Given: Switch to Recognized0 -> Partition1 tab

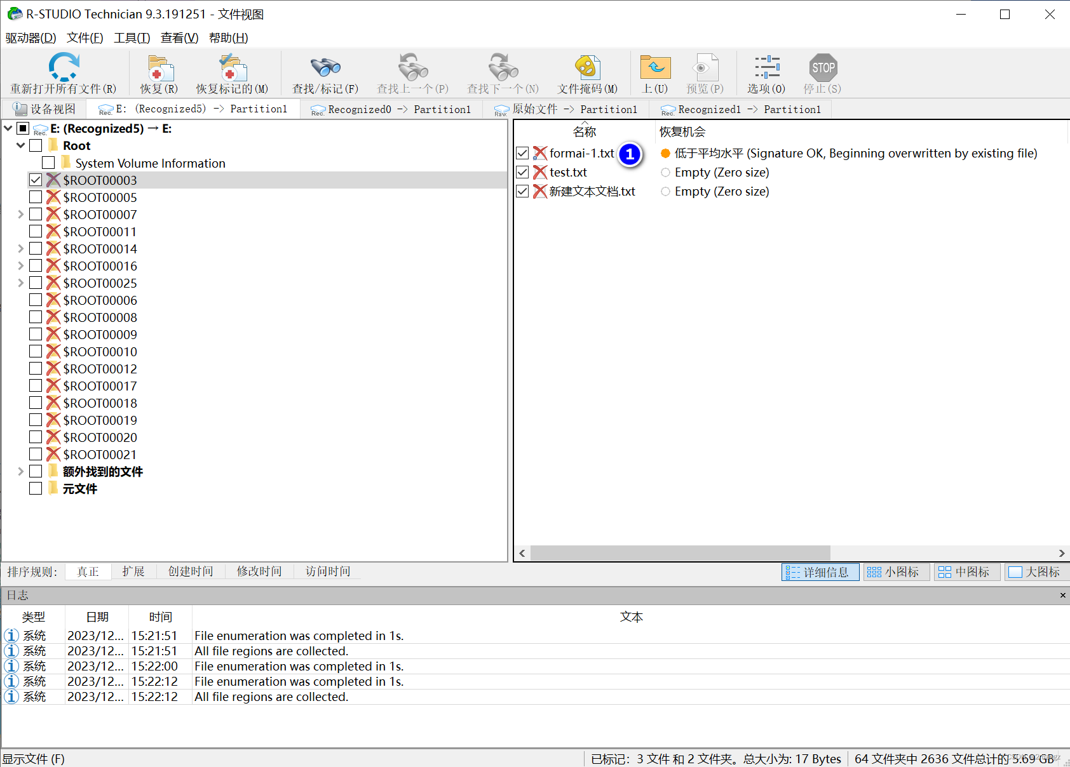Looking at the screenshot, I should [391, 109].
